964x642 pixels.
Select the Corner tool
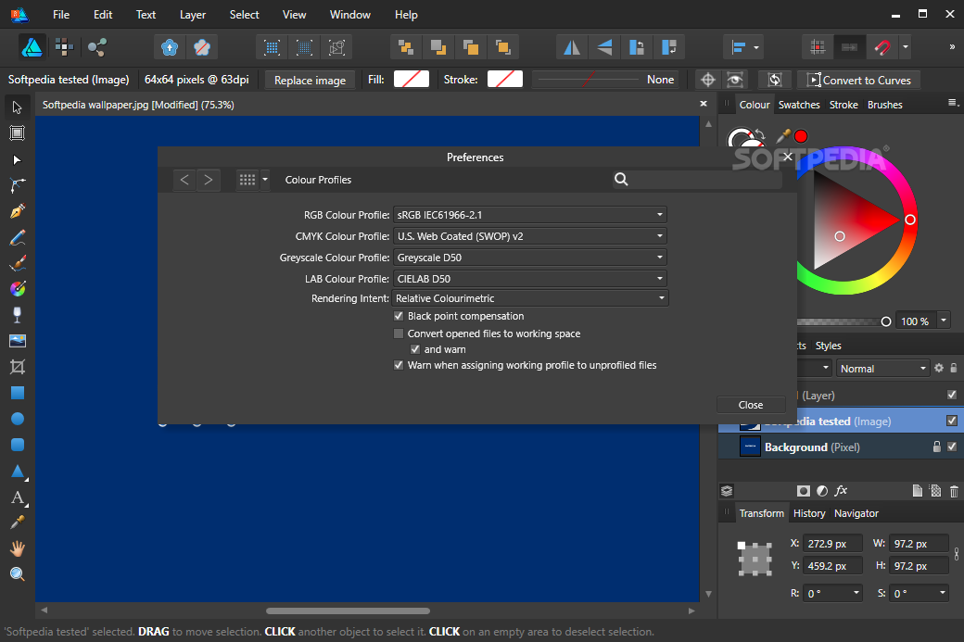tap(18, 185)
